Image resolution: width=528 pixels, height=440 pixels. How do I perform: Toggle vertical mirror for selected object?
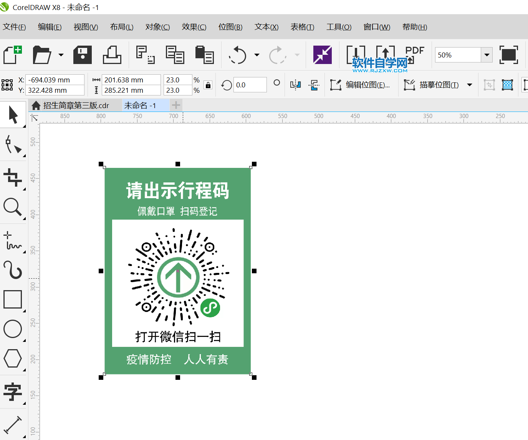(314, 85)
